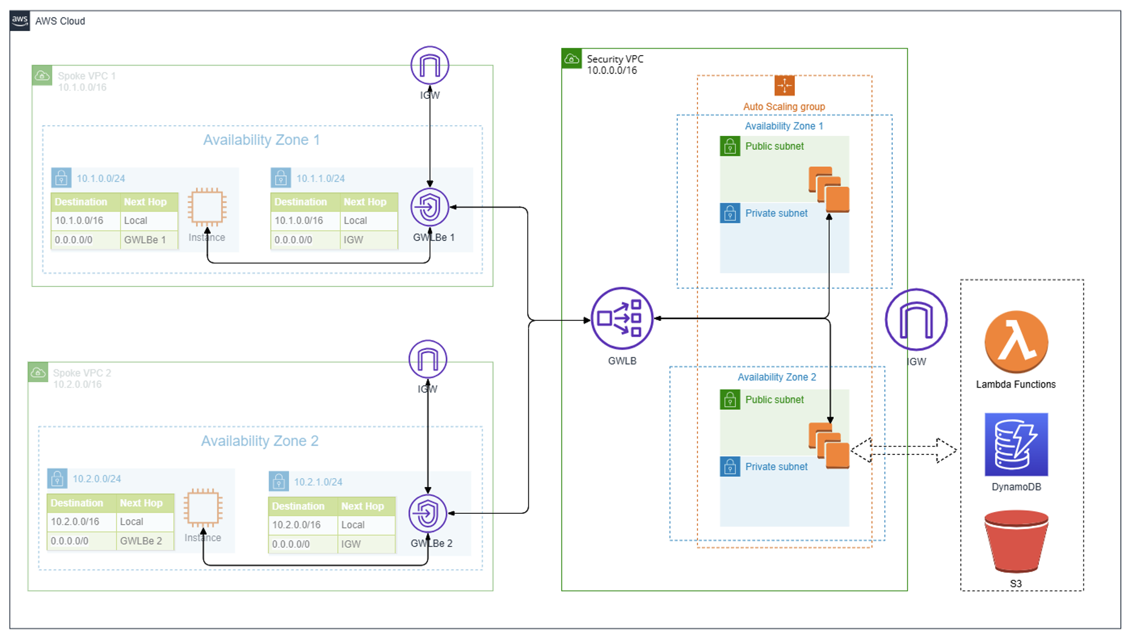1130x637 pixels.
Task: Click the Lambda Functions icon
Action: [x=1016, y=342]
